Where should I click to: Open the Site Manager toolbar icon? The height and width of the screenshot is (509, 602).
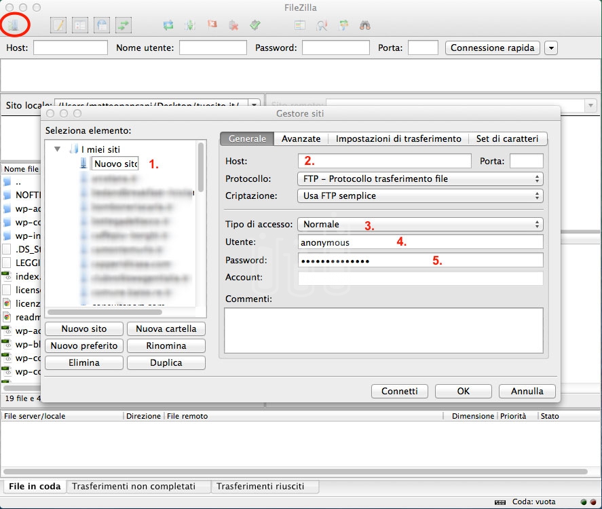(x=14, y=25)
